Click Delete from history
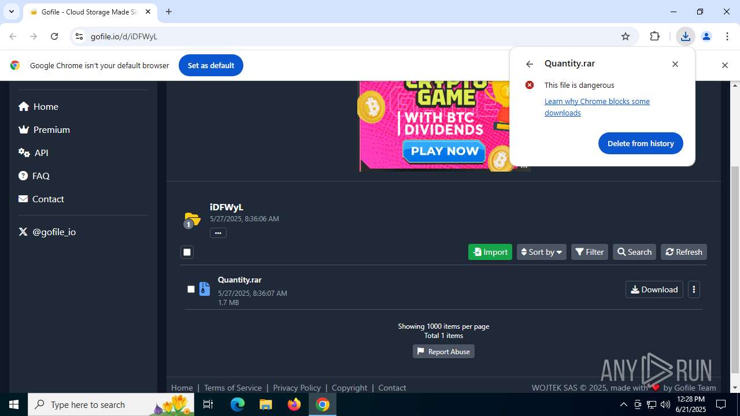The height and width of the screenshot is (416, 740). click(x=641, y=143)
